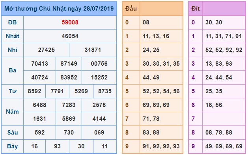This screenshot has height=155, width=248.
Task: Select the Tư prize number 8592
Action: (x=34, y=91)
